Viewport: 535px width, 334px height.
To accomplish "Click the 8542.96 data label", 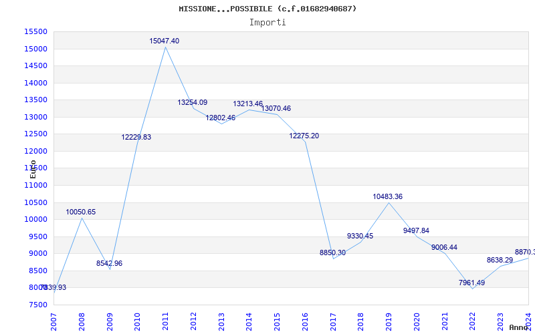I will click(x=109, y=263).
